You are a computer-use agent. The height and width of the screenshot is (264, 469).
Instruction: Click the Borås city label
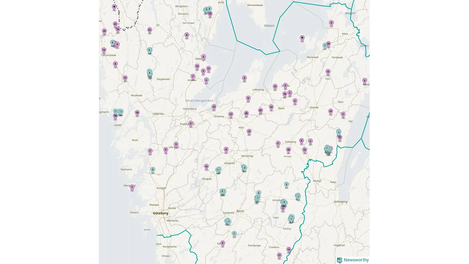tap(240, 211)
